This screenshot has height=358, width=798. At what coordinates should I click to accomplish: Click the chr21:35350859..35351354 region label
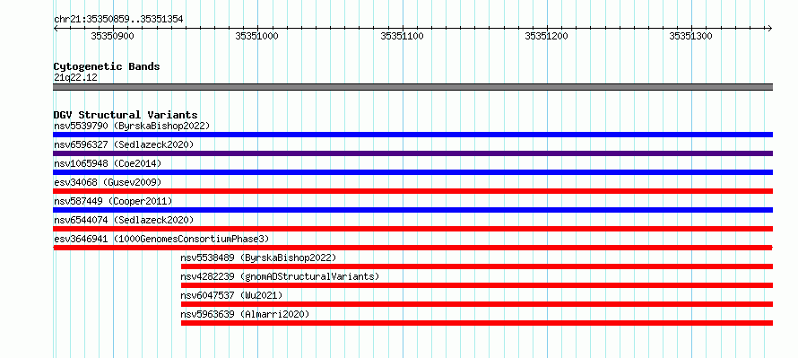(118, 20)
